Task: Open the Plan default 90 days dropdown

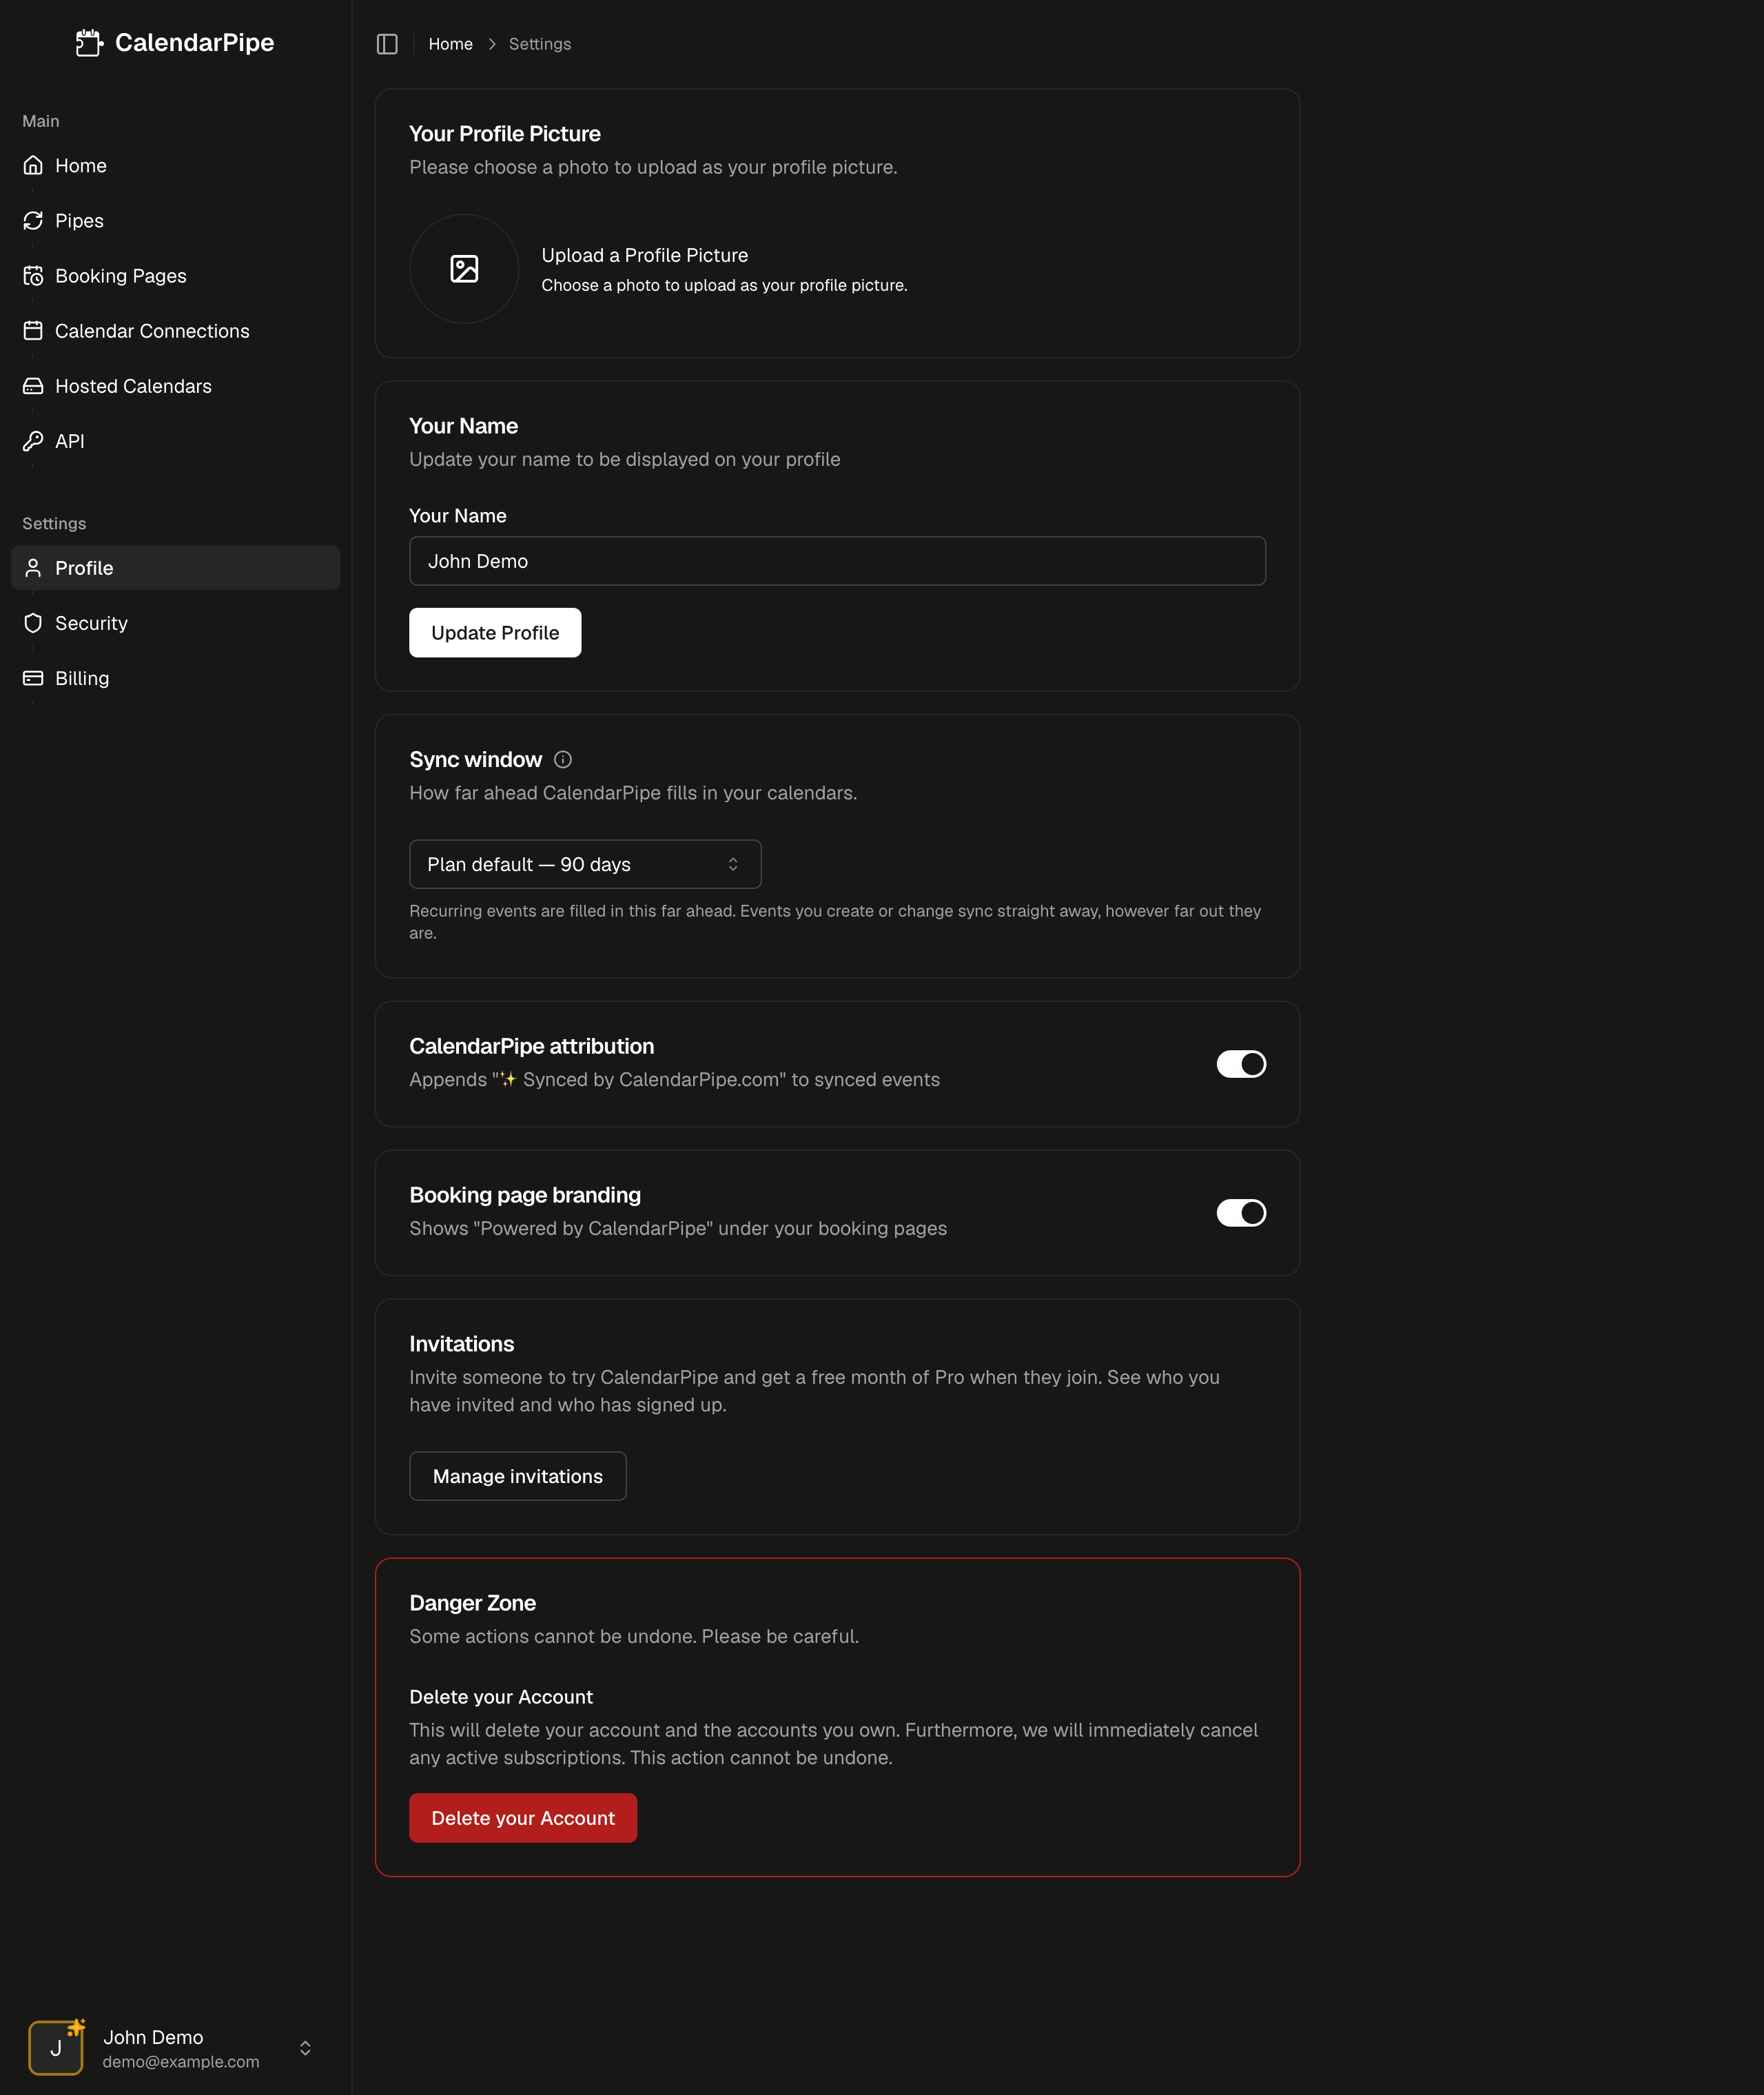Action: [585, 863]
